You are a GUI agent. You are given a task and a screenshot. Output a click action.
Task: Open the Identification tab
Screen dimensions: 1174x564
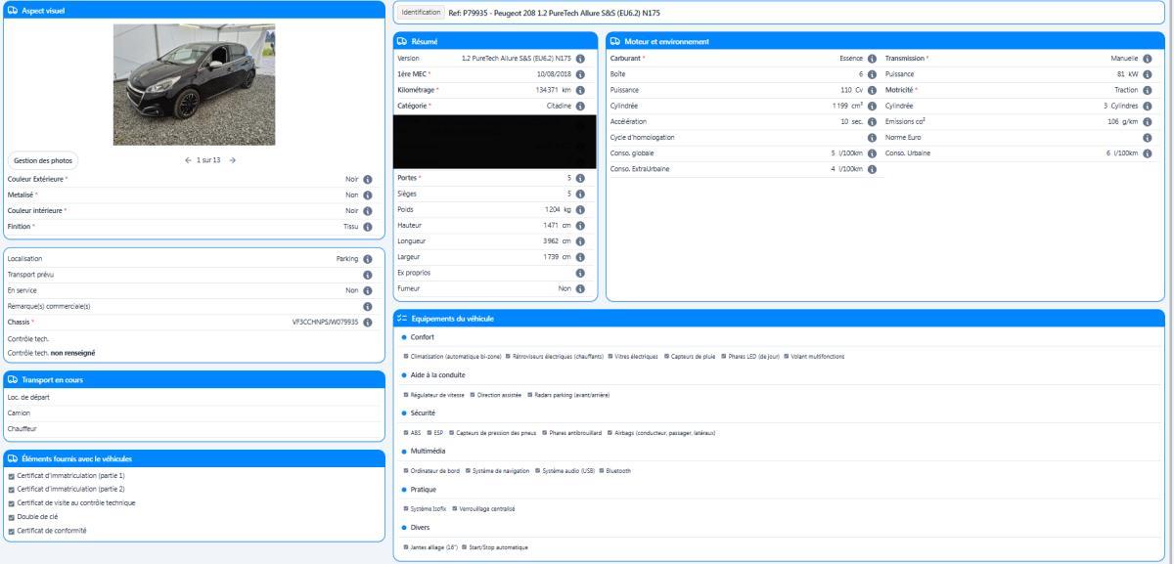pyautogui.click(x=421, y=13)
